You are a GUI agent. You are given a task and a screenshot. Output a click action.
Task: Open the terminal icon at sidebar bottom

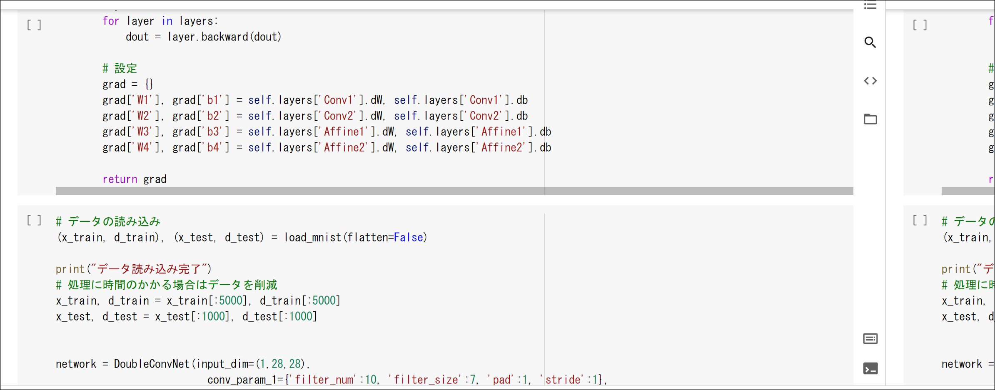coord(870,368)
